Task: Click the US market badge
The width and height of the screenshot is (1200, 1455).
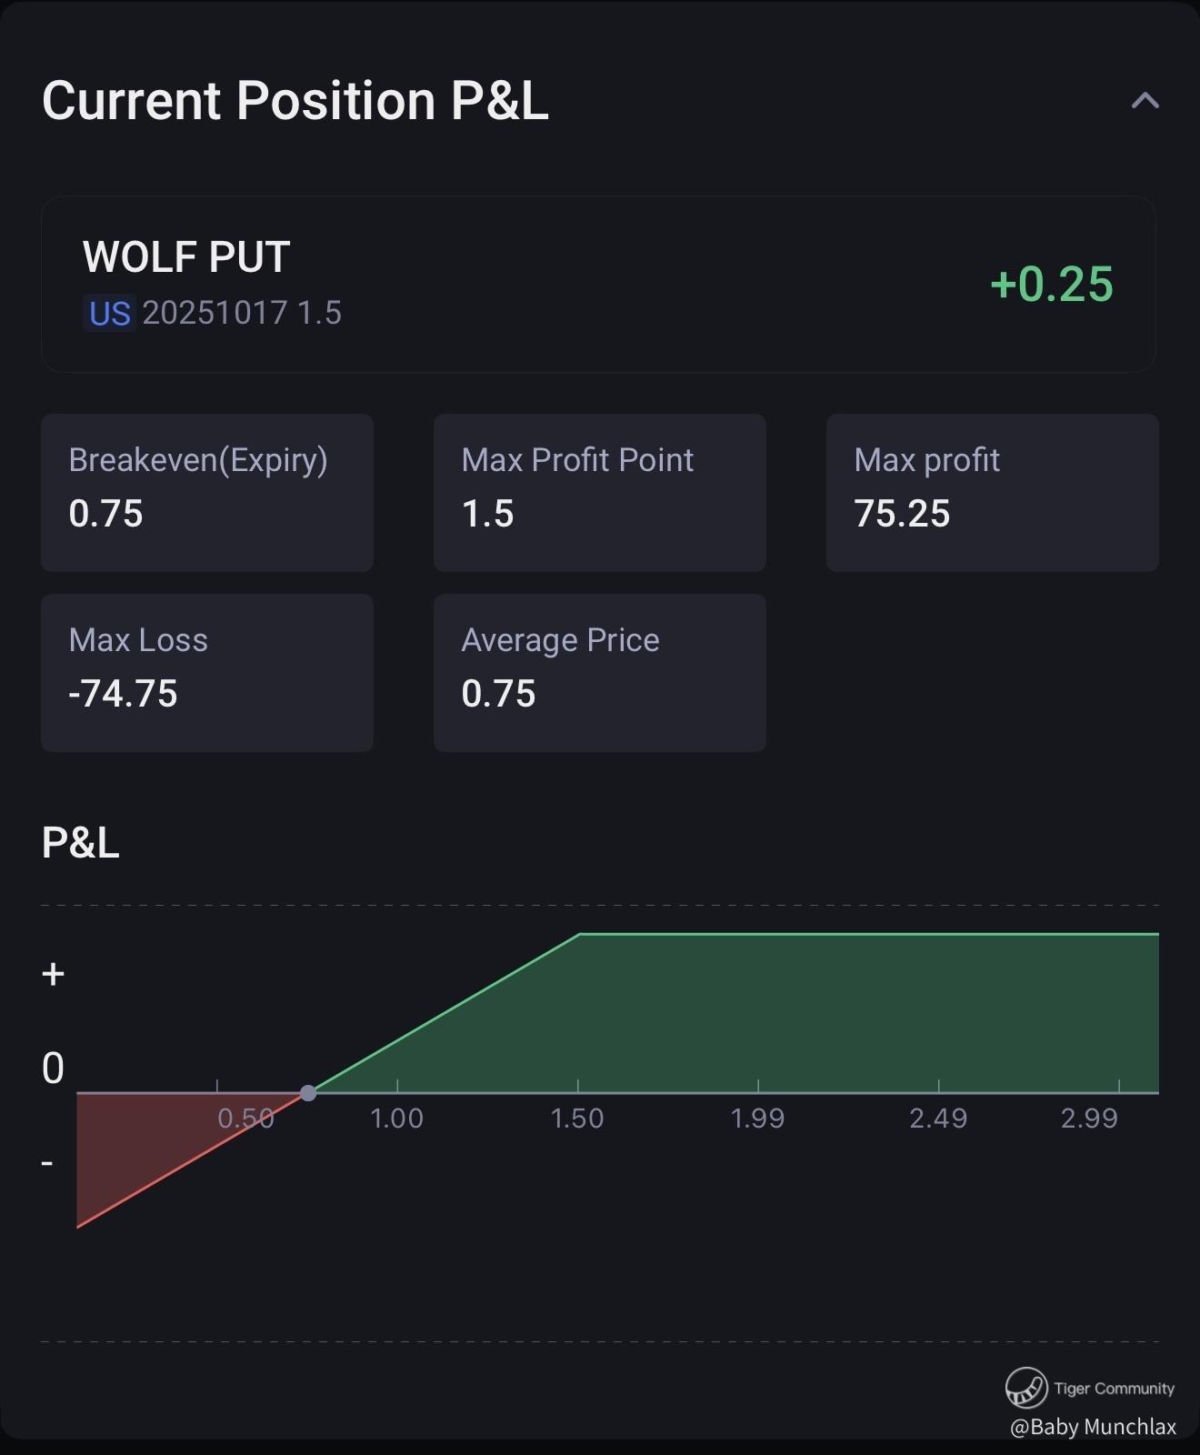Action: click(109, 314)
